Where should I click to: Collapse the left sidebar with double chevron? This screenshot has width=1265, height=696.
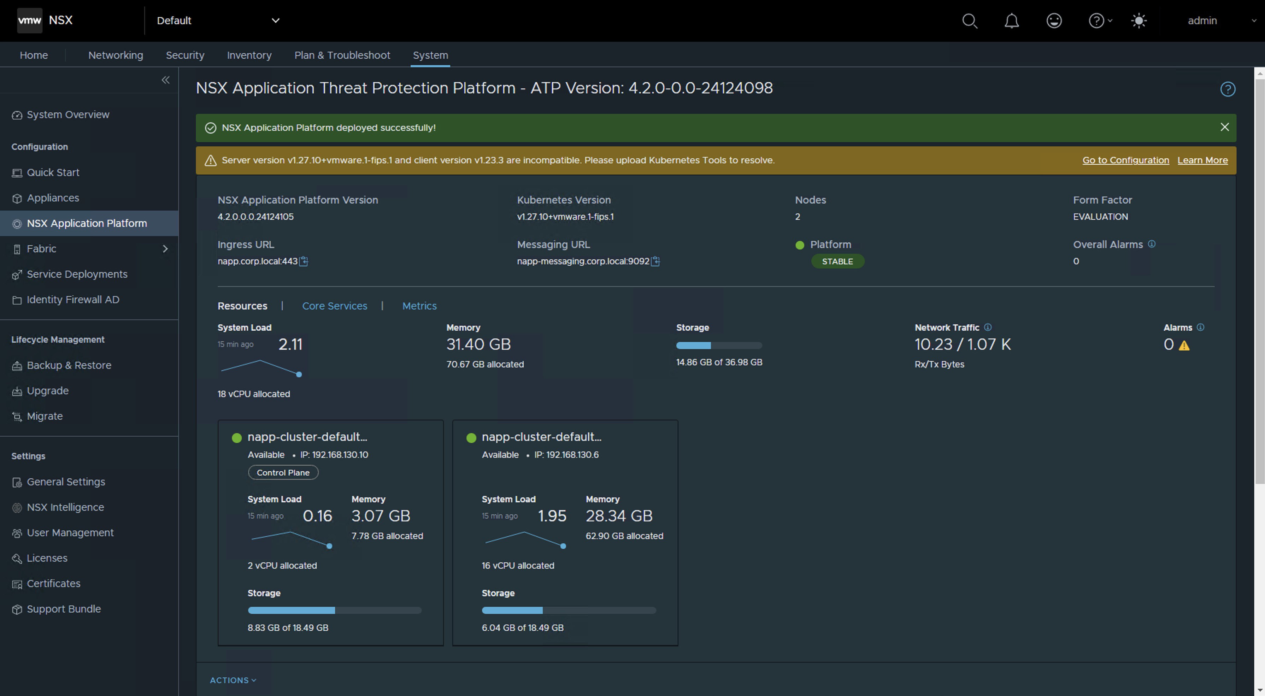pyautogui.click(x=165, y=80)
